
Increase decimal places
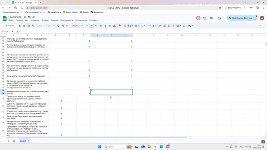coord(63,26)
